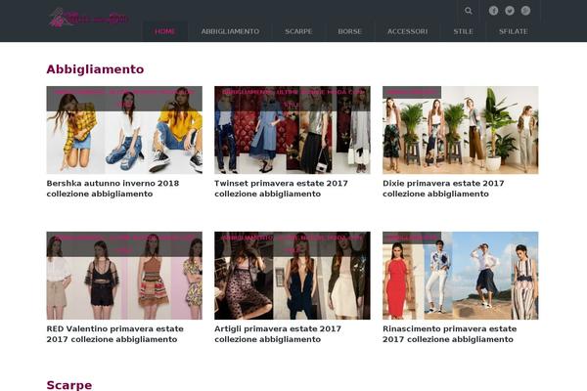
Task: Click the site logo in header
Action: click(x=89, y=18)
